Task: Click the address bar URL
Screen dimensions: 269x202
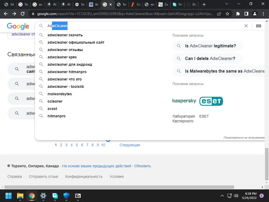Action: pos(125,14)
